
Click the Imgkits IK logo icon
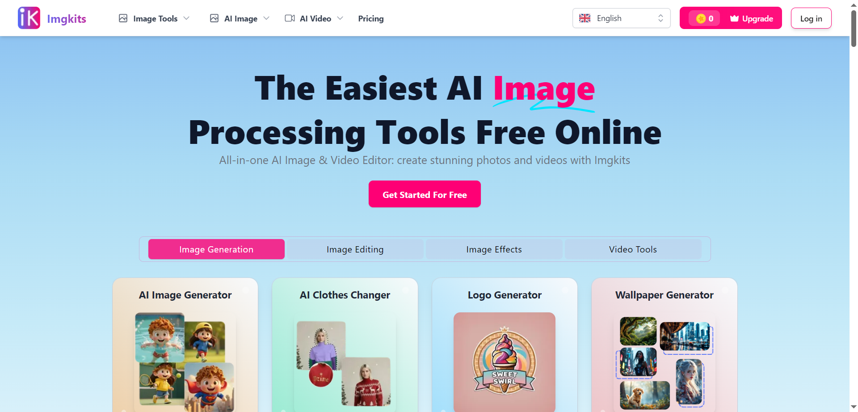click(29, 18)
